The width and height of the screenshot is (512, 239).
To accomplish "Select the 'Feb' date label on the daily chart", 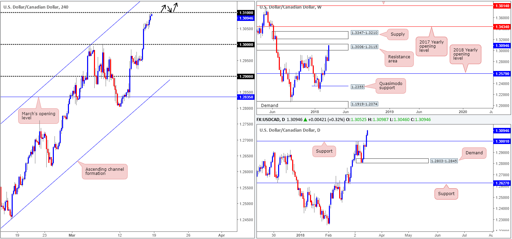I will pos(329,236).
